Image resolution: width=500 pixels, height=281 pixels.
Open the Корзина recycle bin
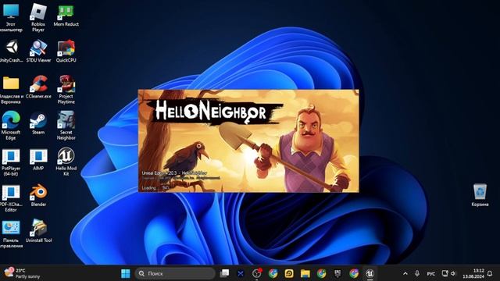point(480,195)
